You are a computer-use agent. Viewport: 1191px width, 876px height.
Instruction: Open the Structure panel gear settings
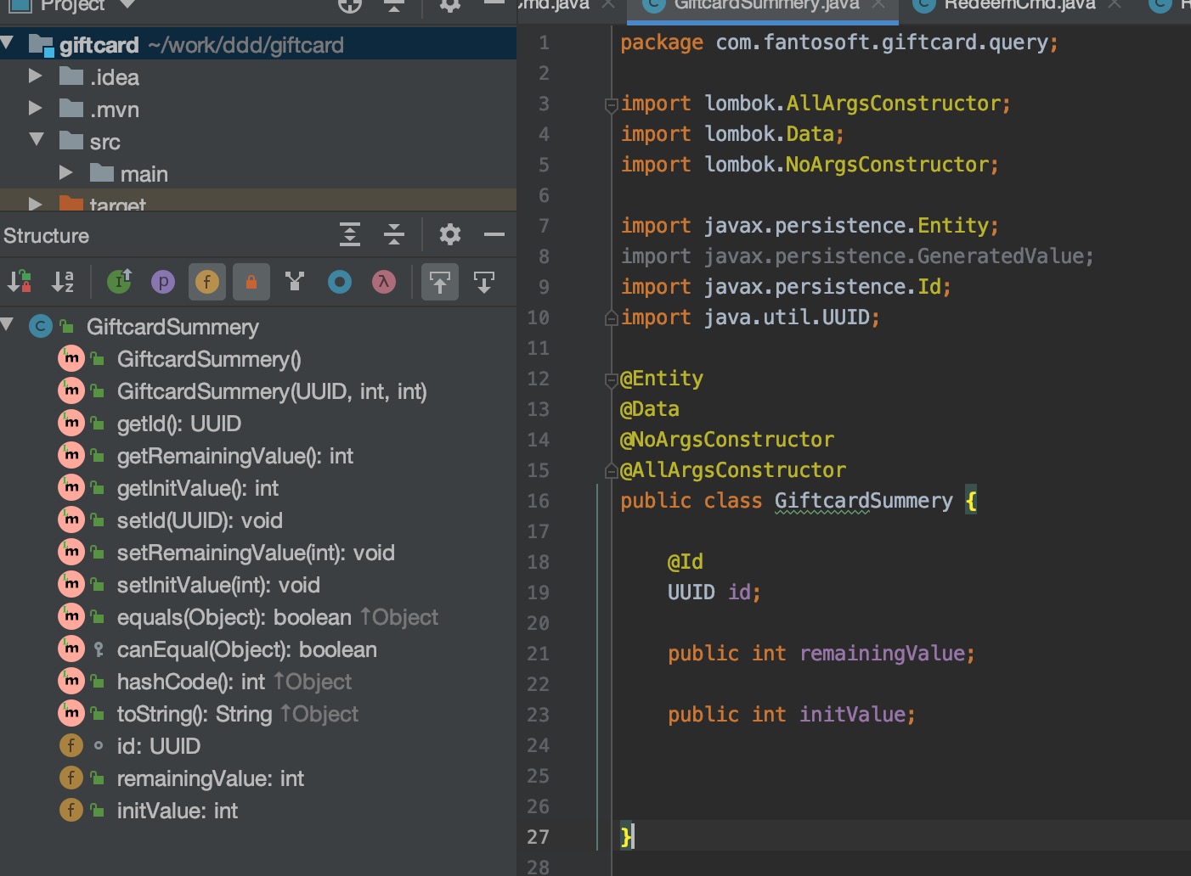pyautogui.click(x=450, y=234)
